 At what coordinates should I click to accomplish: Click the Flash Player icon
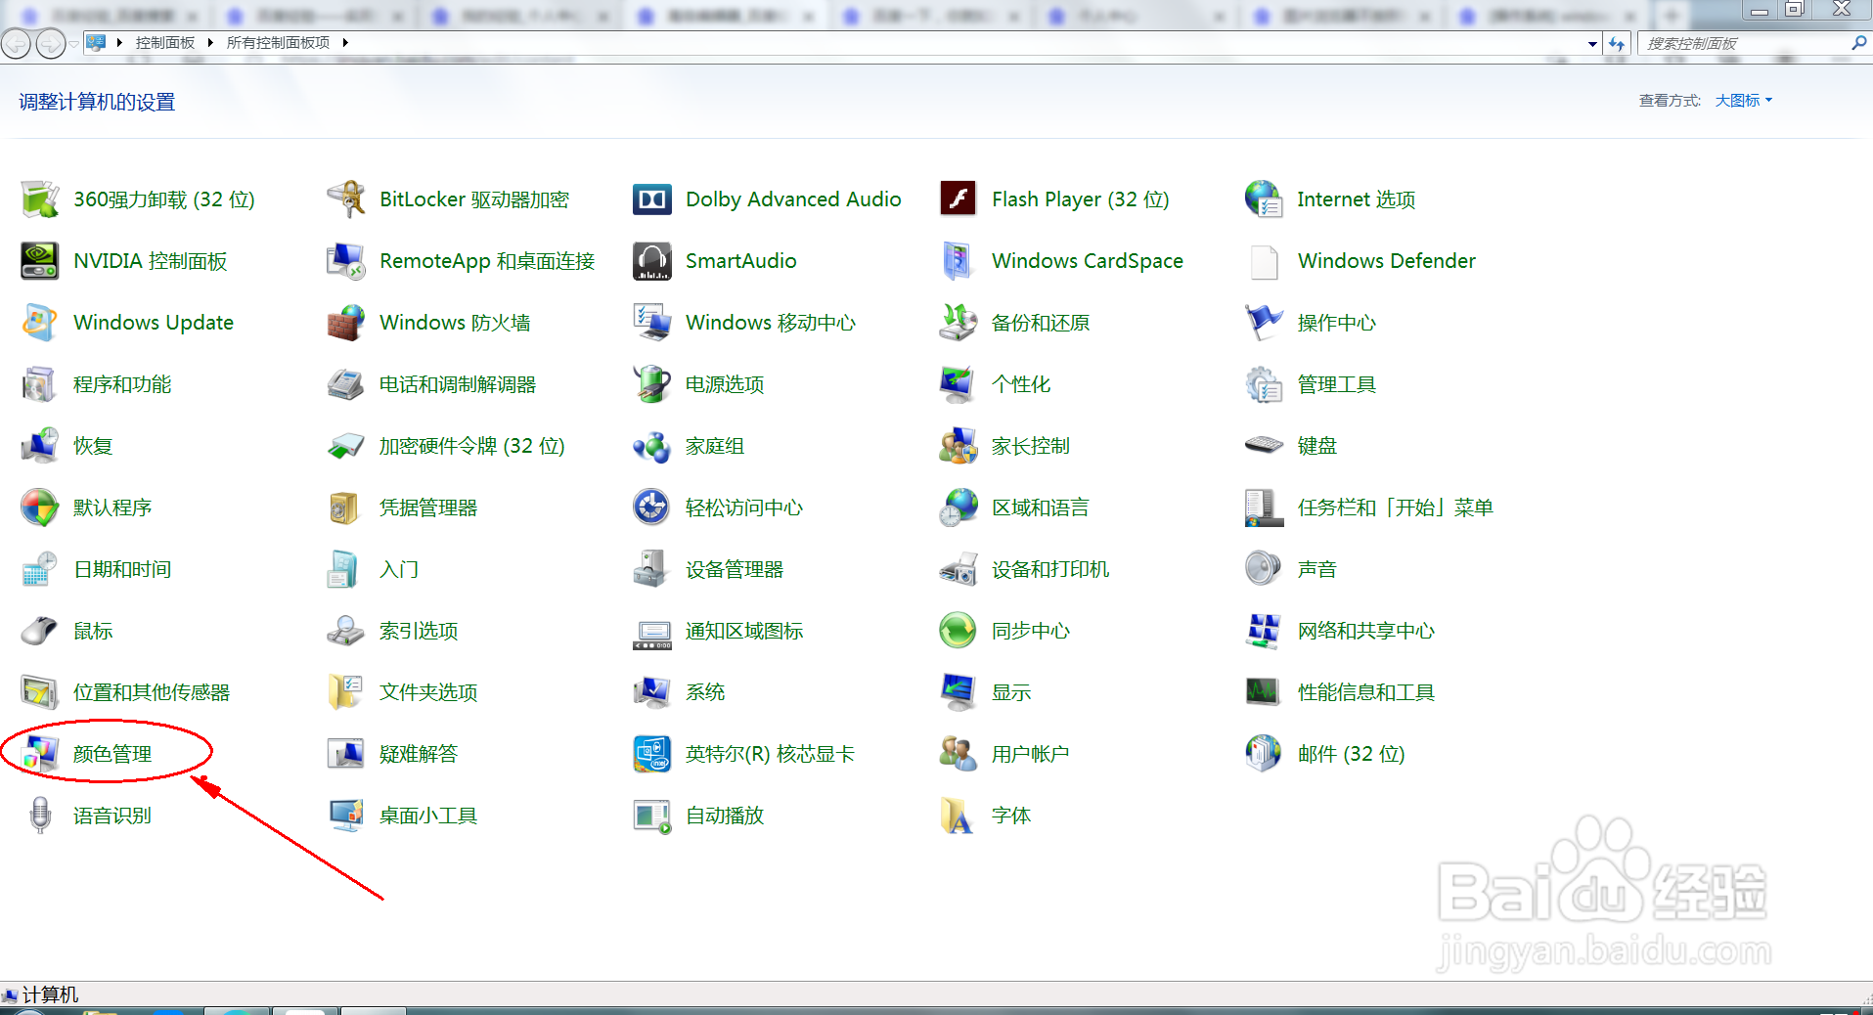(959, 199)
